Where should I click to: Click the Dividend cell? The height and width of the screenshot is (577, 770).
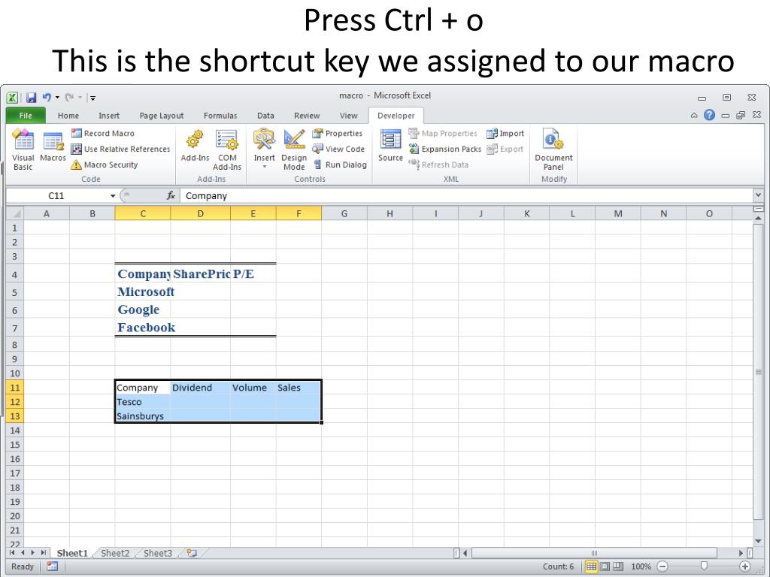200,387
